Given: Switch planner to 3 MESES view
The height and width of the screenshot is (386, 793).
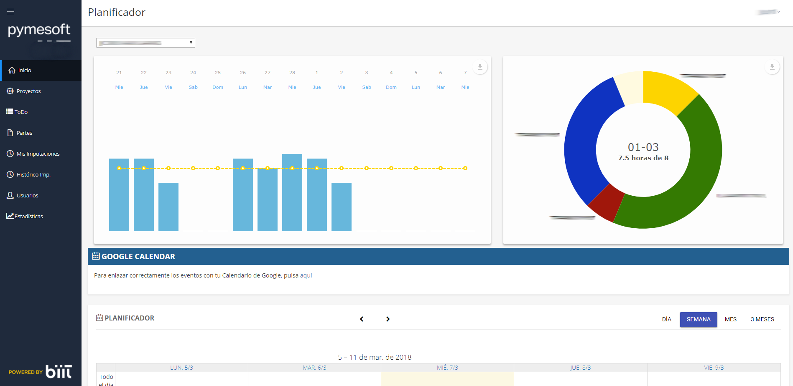Looking at the screenshot, I should [x=762, y=319].
